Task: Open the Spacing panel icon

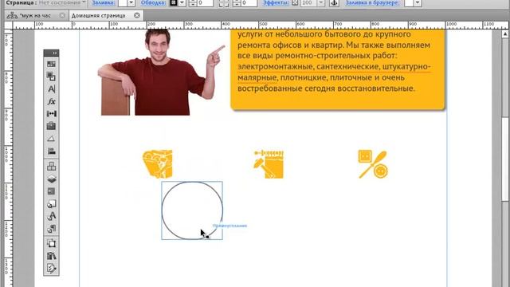Action: click(x=51, y=113)
